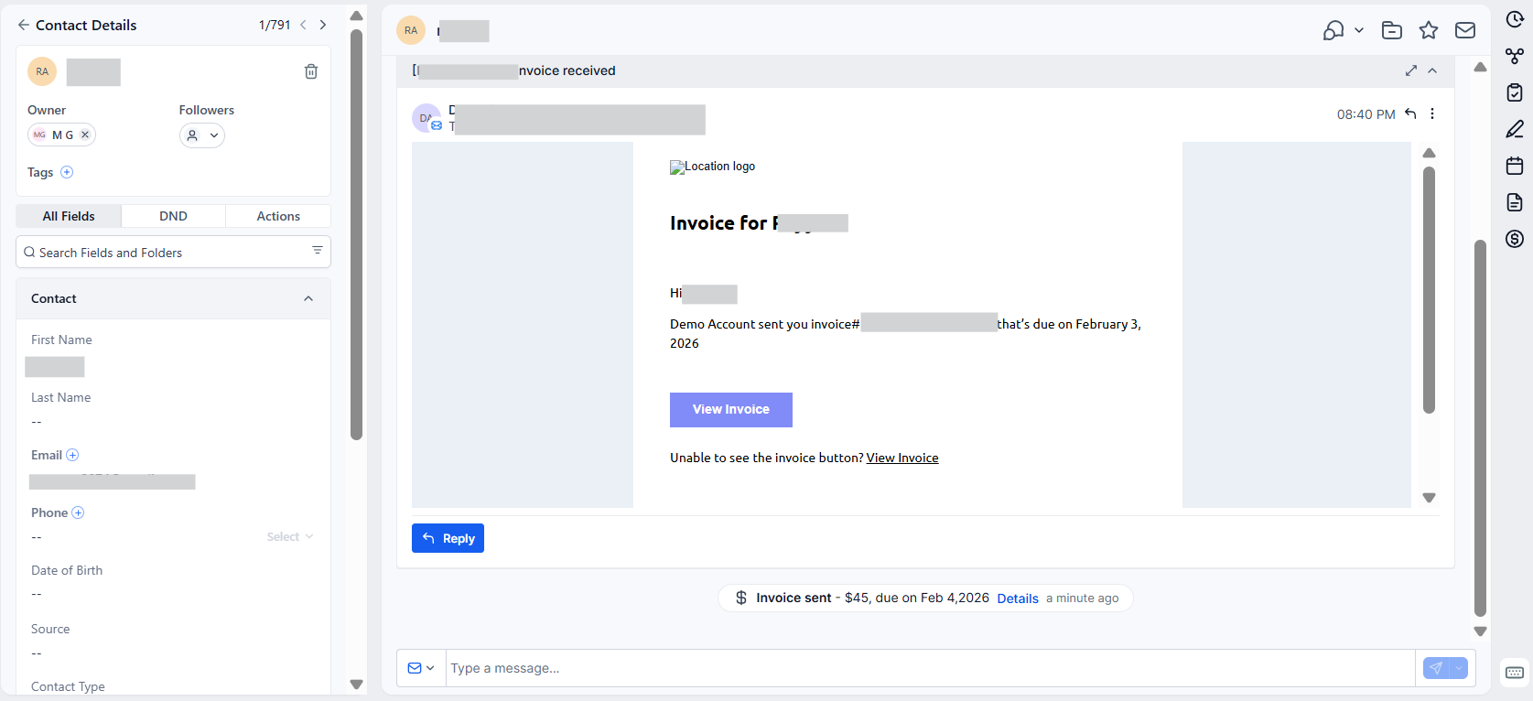Open the calendar icon in right sidebar
This screenshot has height=701, width=1533.
(1515, 166)
